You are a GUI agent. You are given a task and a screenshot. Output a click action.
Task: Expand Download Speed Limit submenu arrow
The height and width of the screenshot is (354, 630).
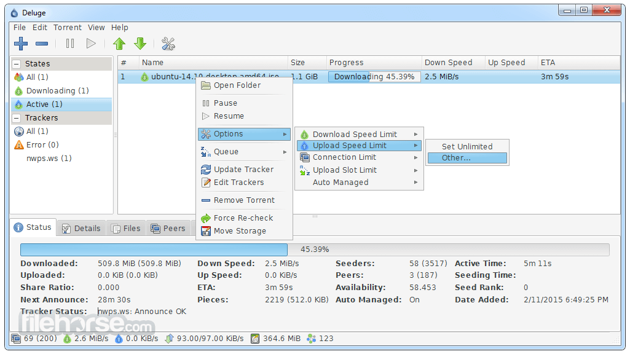[x=416, y=134]
